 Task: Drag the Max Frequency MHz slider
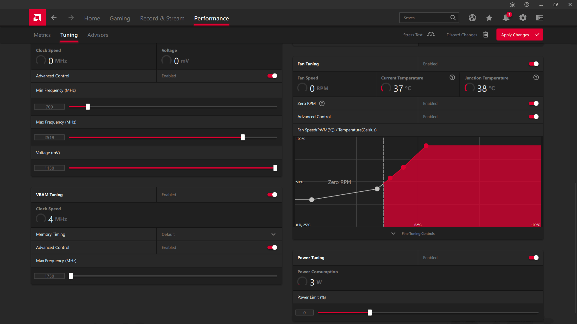243,137
